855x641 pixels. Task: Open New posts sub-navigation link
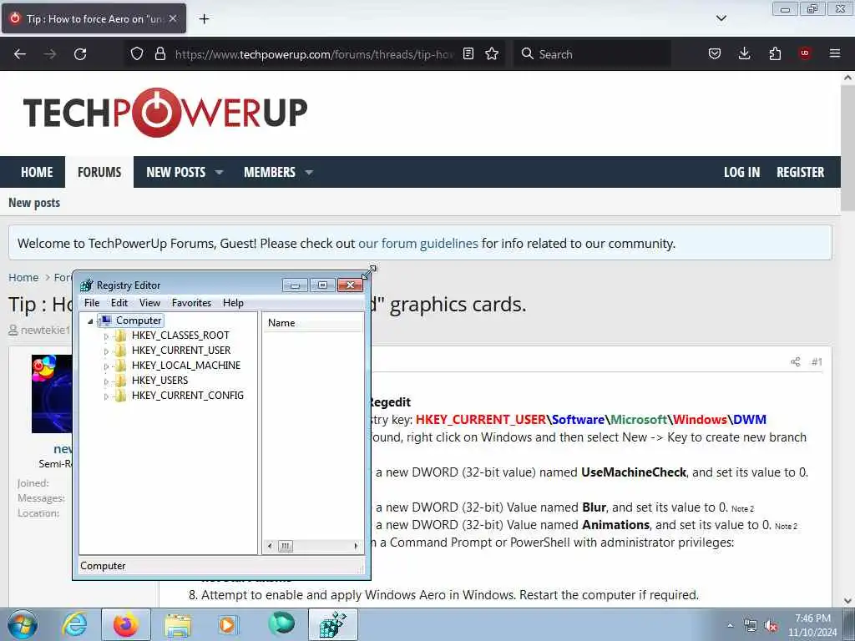[34, 203]
